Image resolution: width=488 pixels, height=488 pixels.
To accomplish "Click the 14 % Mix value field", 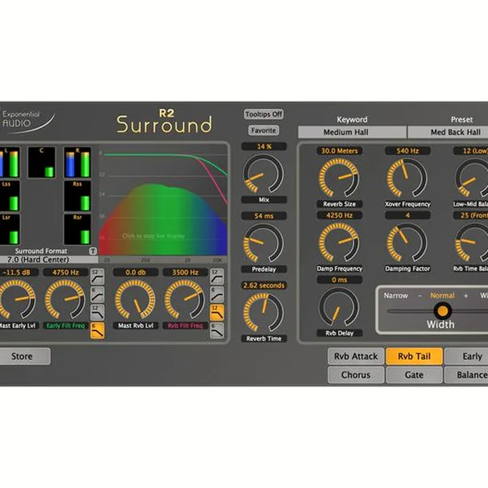I will point(264,146).
